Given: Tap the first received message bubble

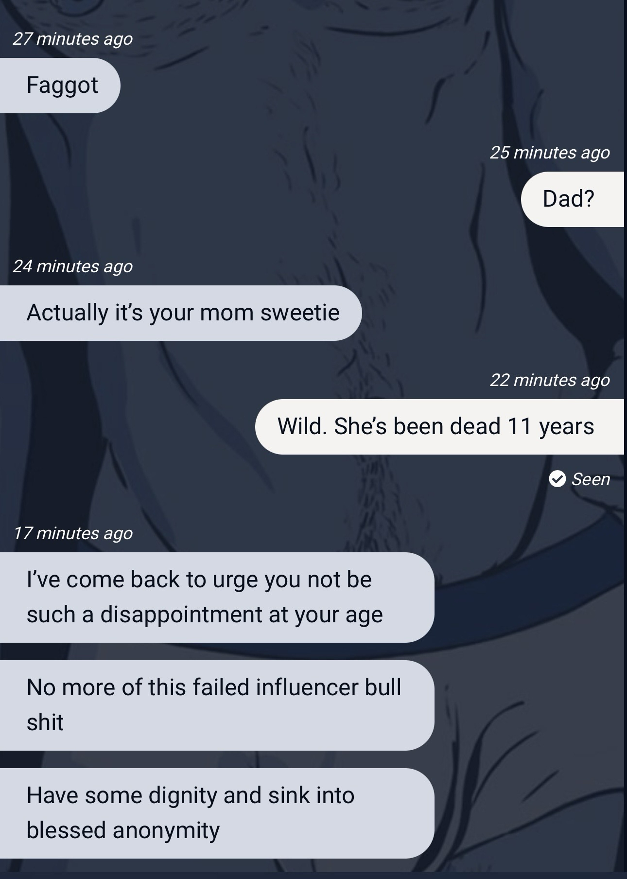Looking at the screenshot, I should [60, 86].
